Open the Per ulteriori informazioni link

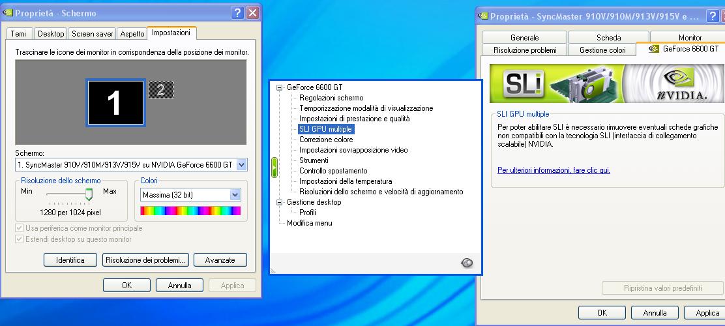pos(554,170)
